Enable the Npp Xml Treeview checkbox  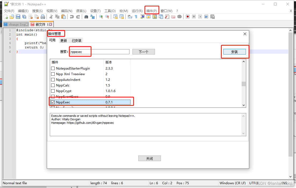(x=53, y=74)
